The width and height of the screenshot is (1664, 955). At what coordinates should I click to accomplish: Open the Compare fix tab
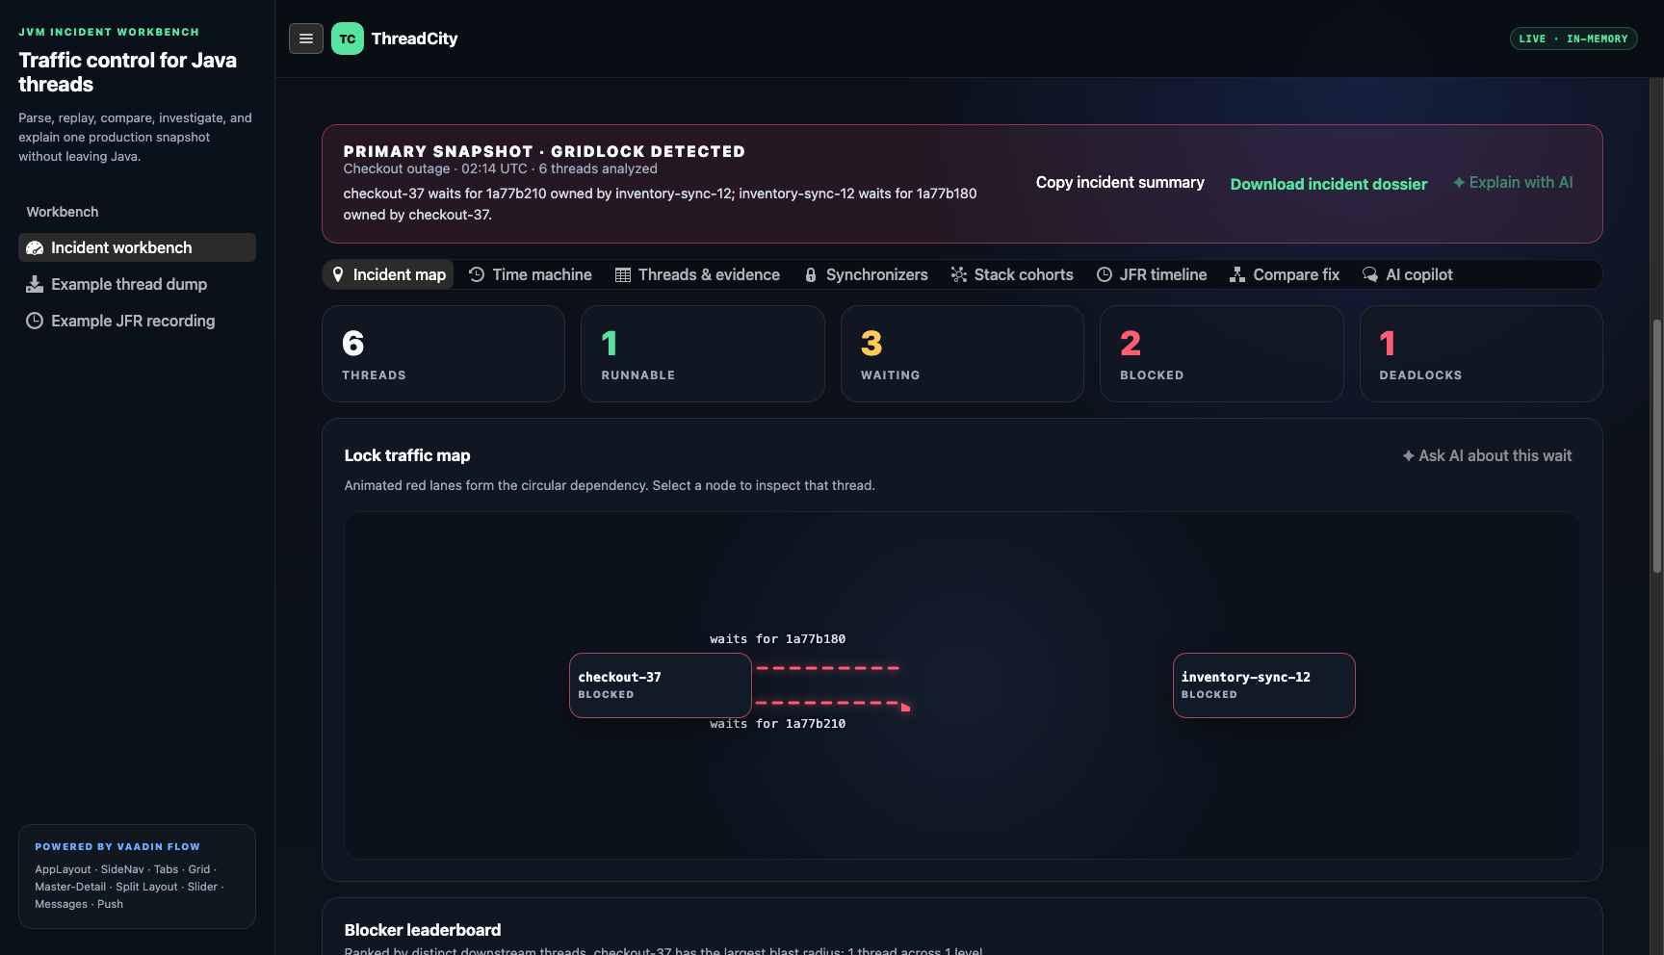coord(1285,274)
